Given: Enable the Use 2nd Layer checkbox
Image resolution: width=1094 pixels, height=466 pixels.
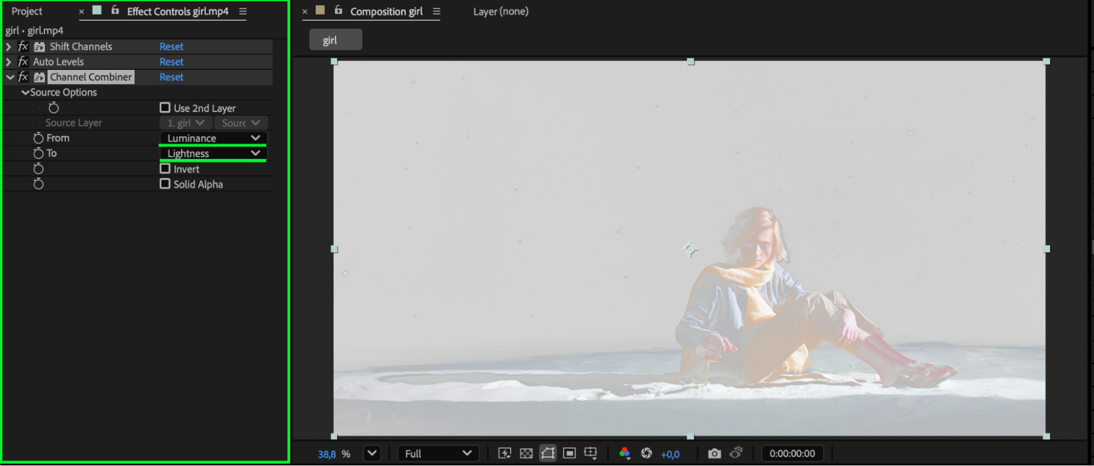Looking at the screenshot, I should [x=165, y=108].
